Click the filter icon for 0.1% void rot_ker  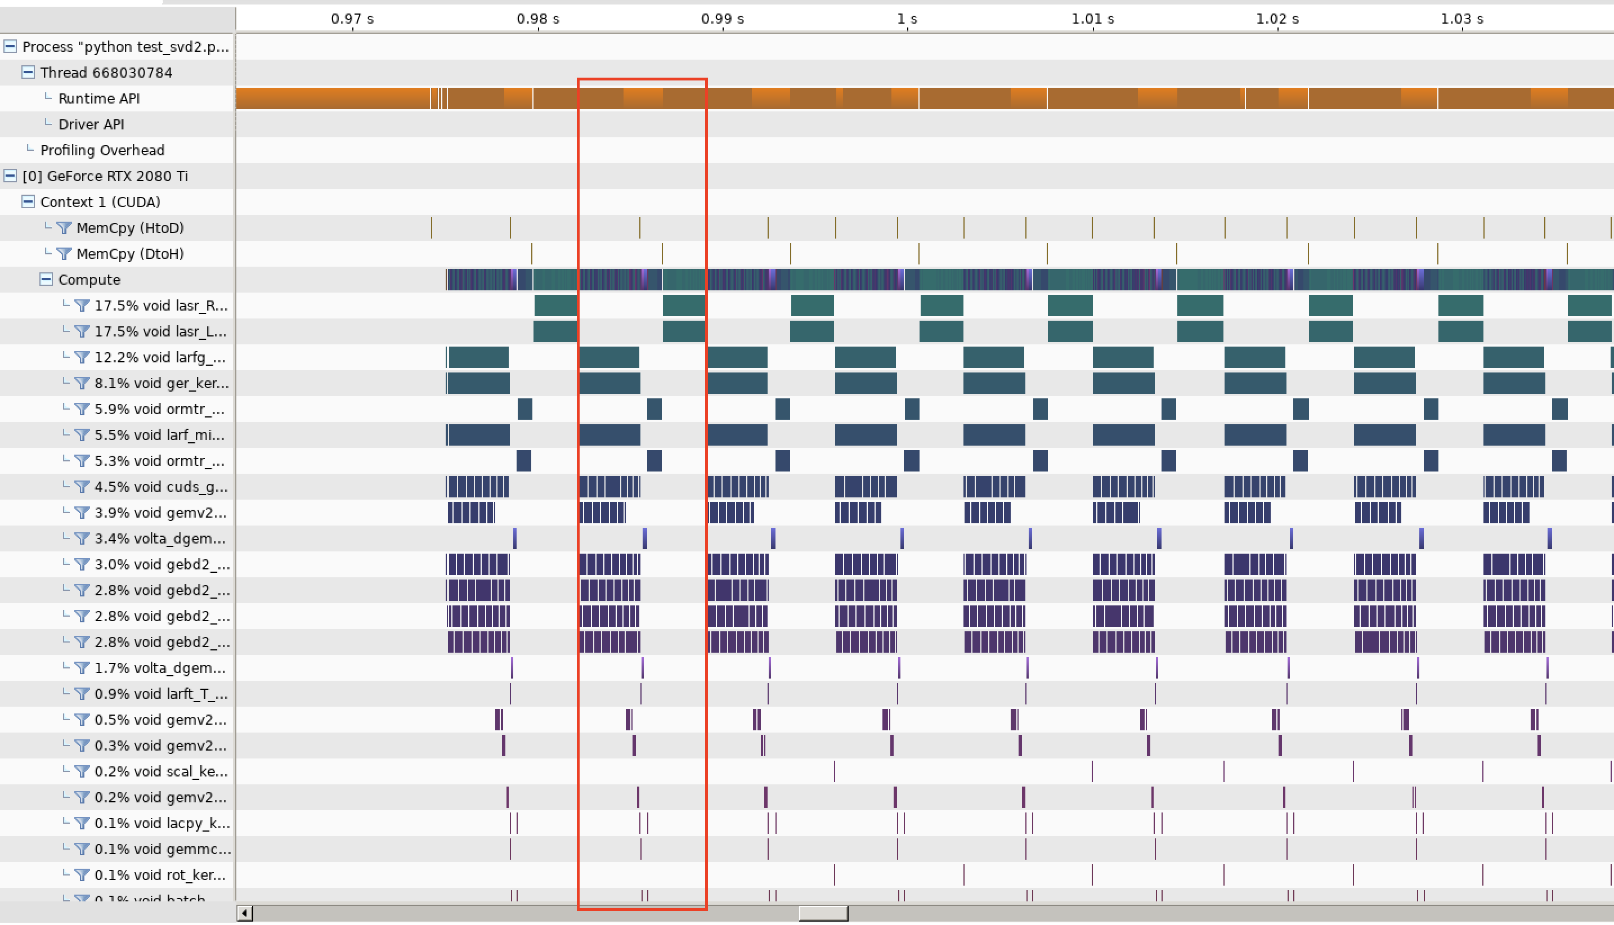[x=82, y=874]
